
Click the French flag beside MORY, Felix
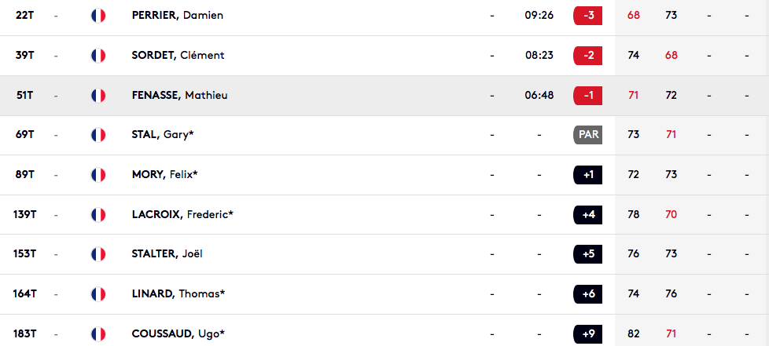click(x=98, y=175)
